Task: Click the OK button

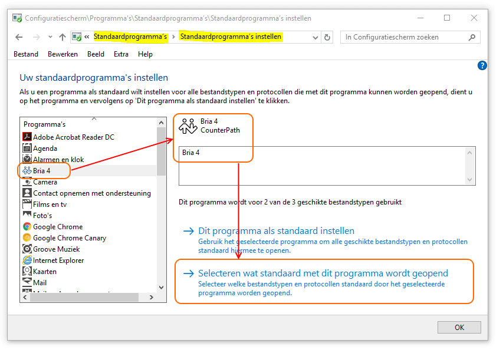Action: [x=459, y=327]
